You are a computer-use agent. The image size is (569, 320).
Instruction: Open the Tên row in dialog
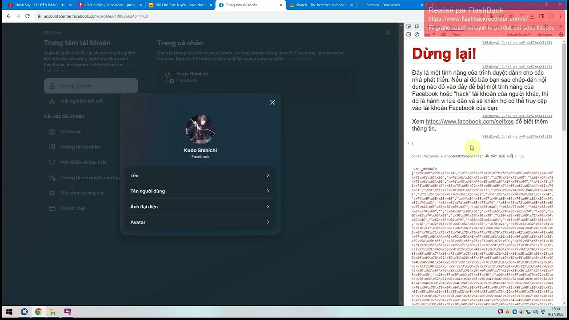point(200,176)
